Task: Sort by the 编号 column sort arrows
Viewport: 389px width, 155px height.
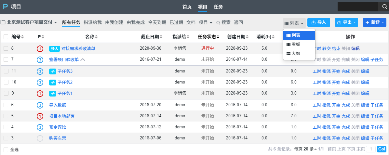Action: [x=22, y=37]
